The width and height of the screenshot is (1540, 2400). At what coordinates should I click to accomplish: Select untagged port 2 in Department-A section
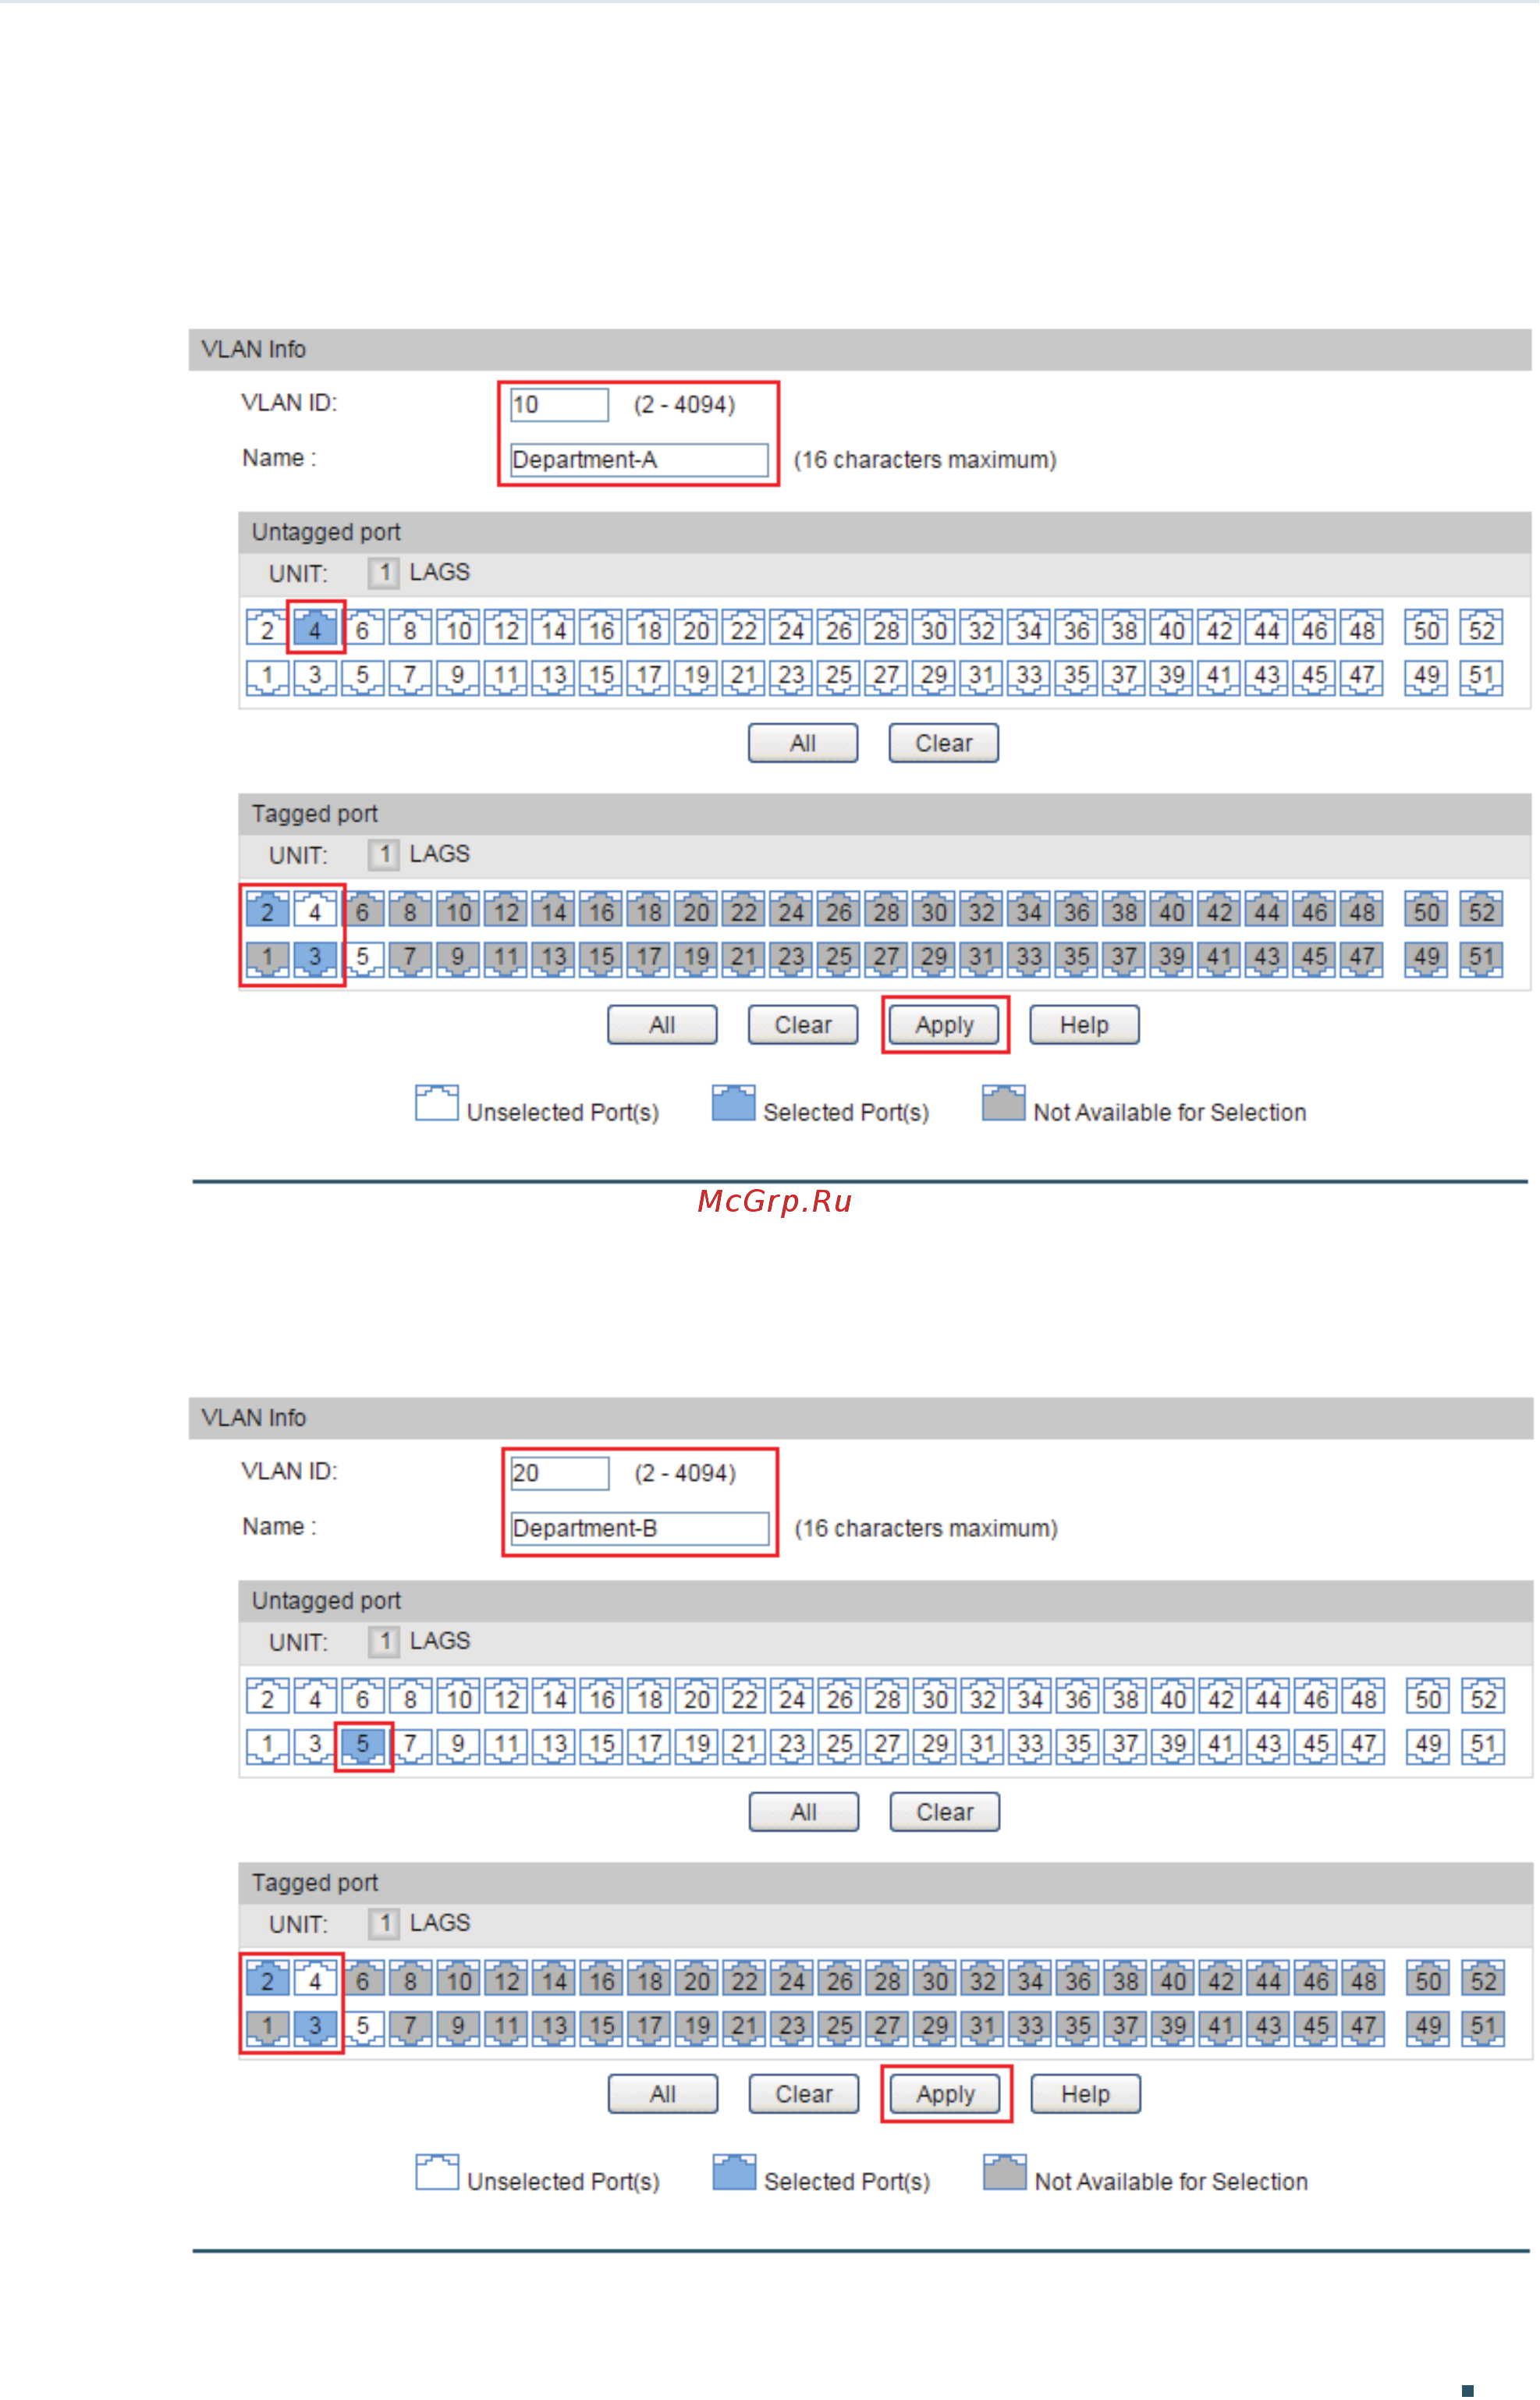[x=267, y=629]
